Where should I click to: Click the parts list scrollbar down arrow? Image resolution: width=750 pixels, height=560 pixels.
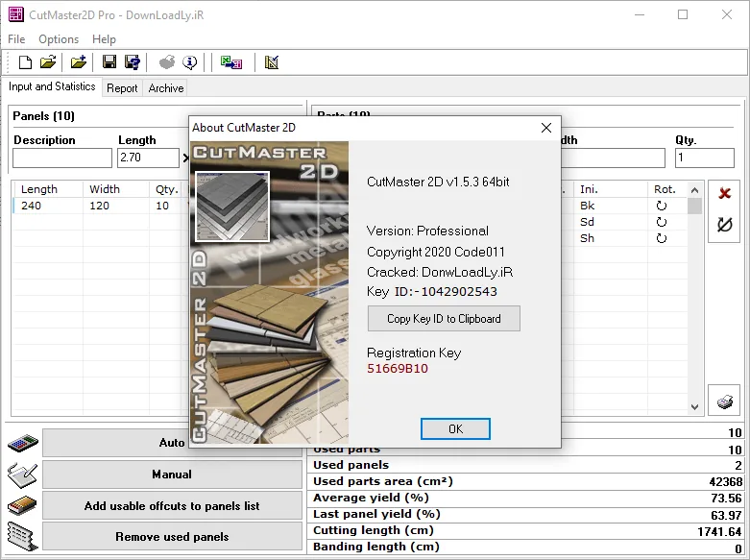tap(694, 407)
